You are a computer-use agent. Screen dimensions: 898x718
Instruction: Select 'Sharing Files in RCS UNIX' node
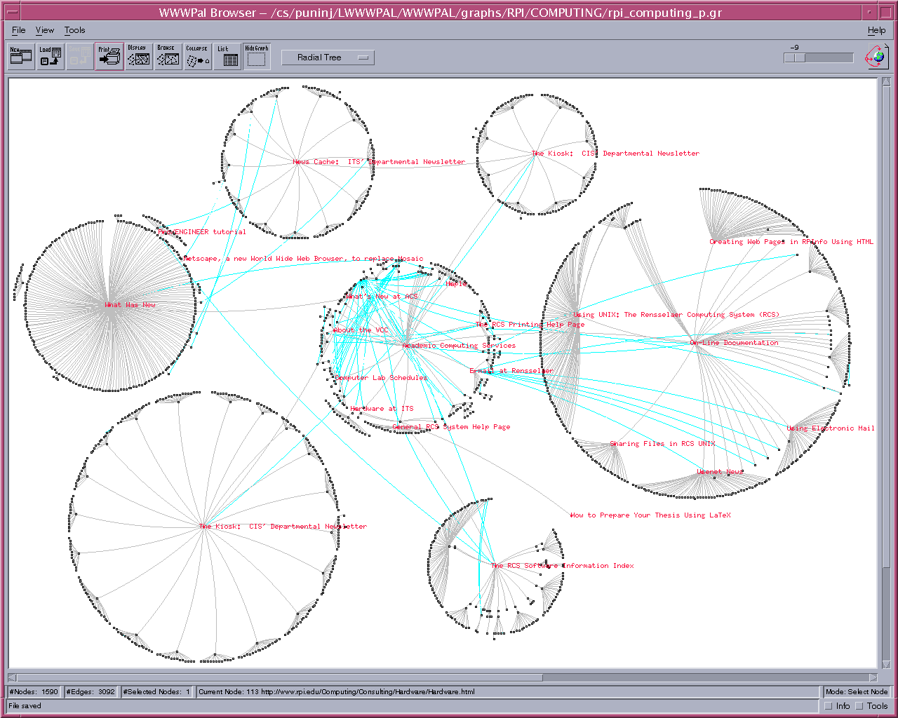pos(662,444)
